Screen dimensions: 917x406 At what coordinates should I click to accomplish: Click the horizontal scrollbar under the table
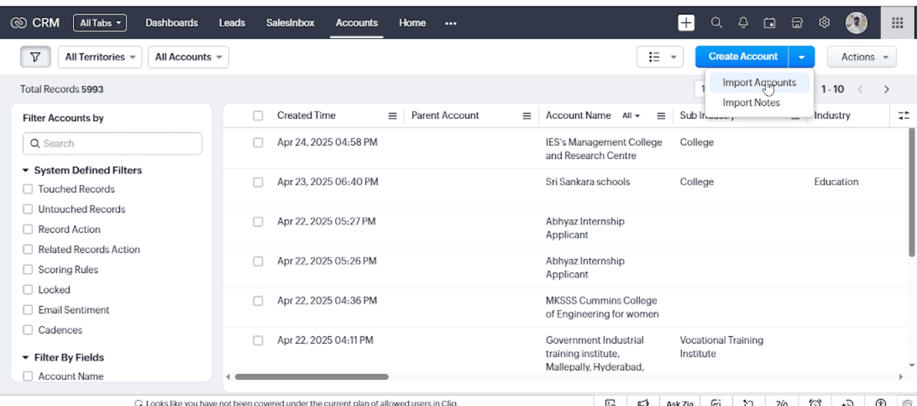[311, 377]
